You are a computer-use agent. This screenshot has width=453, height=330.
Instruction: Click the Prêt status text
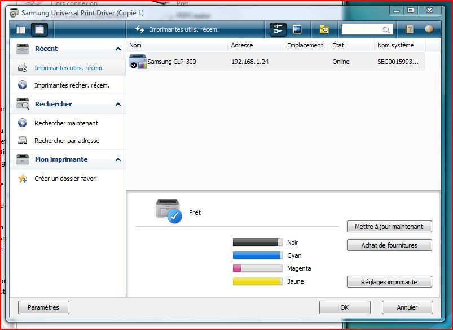click(195, 212)
